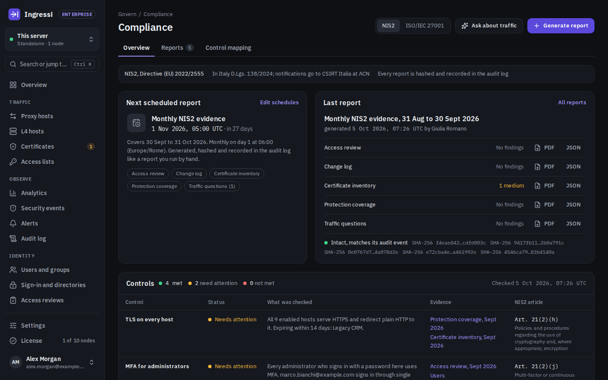Open Certificate inventory, Sept 2026 evidence
Screen dimensions: 608x380
click(463, 342)
